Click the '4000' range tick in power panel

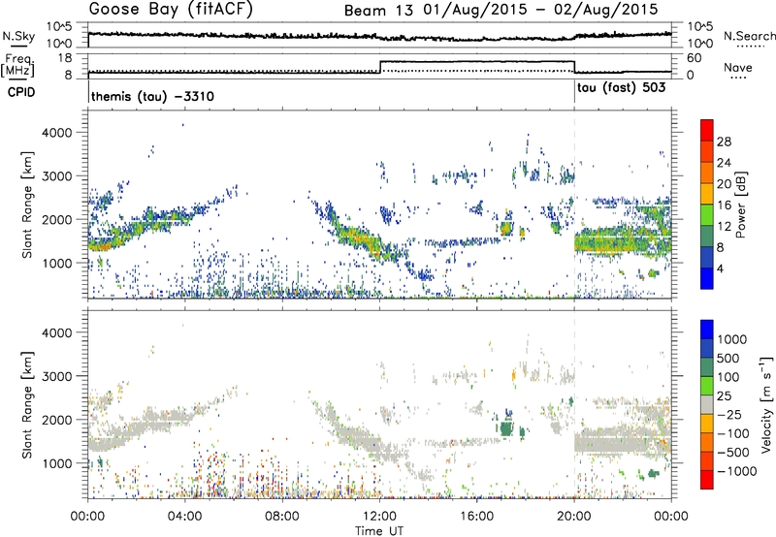click(57, 133)
